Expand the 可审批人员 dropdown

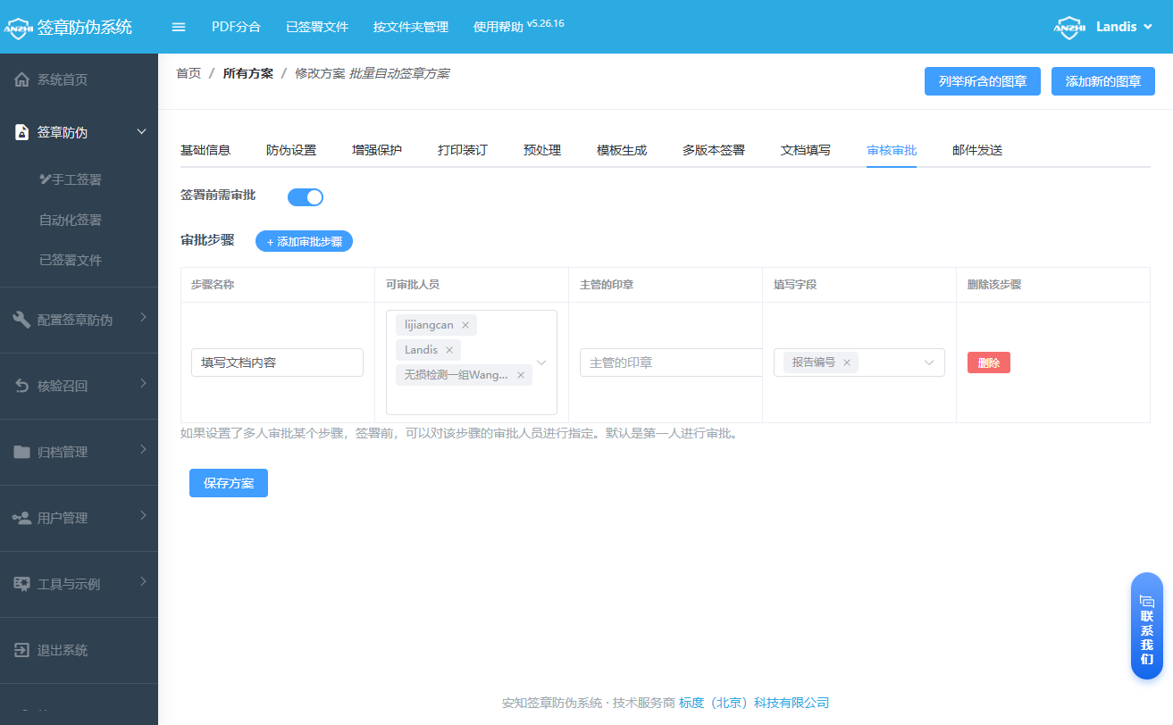point(540,362)
